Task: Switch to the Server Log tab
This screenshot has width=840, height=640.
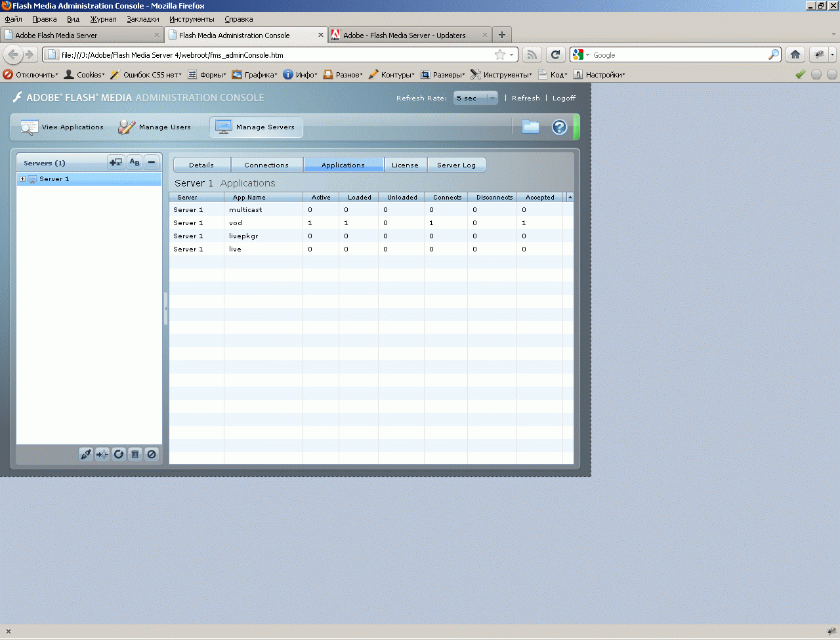Action: (456, 165)
